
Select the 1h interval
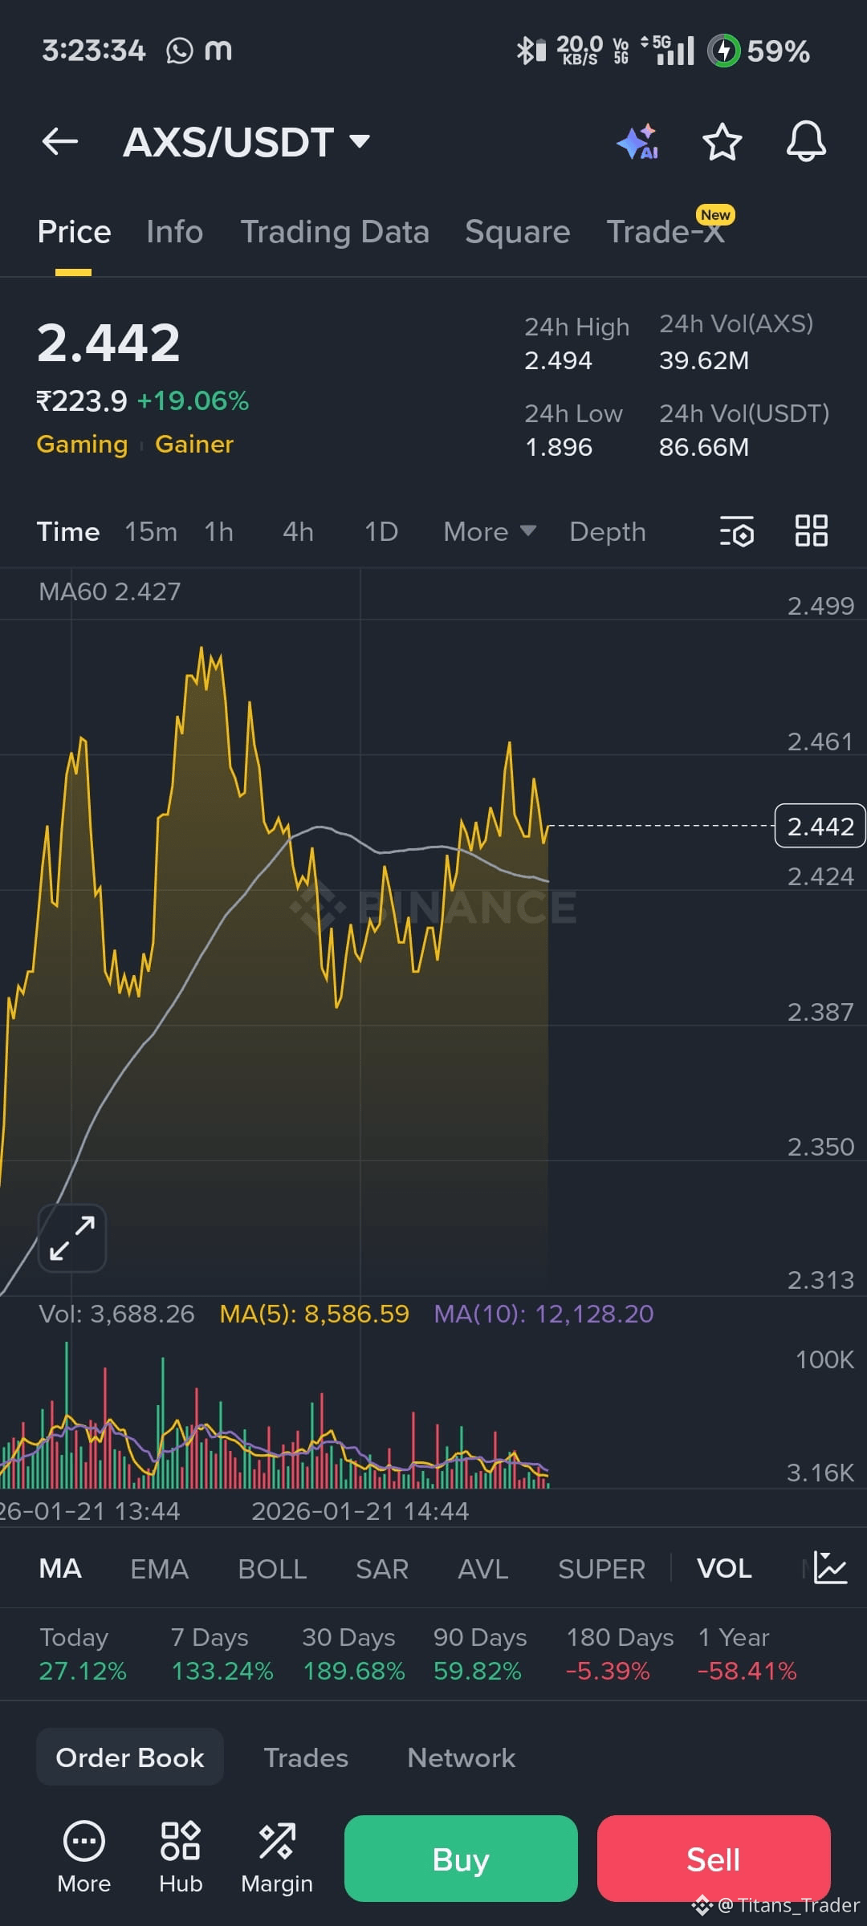coord(218,531)
